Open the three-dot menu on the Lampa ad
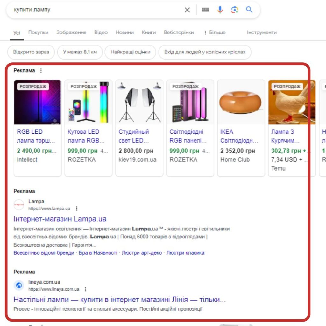 click(x=76, y=209)
